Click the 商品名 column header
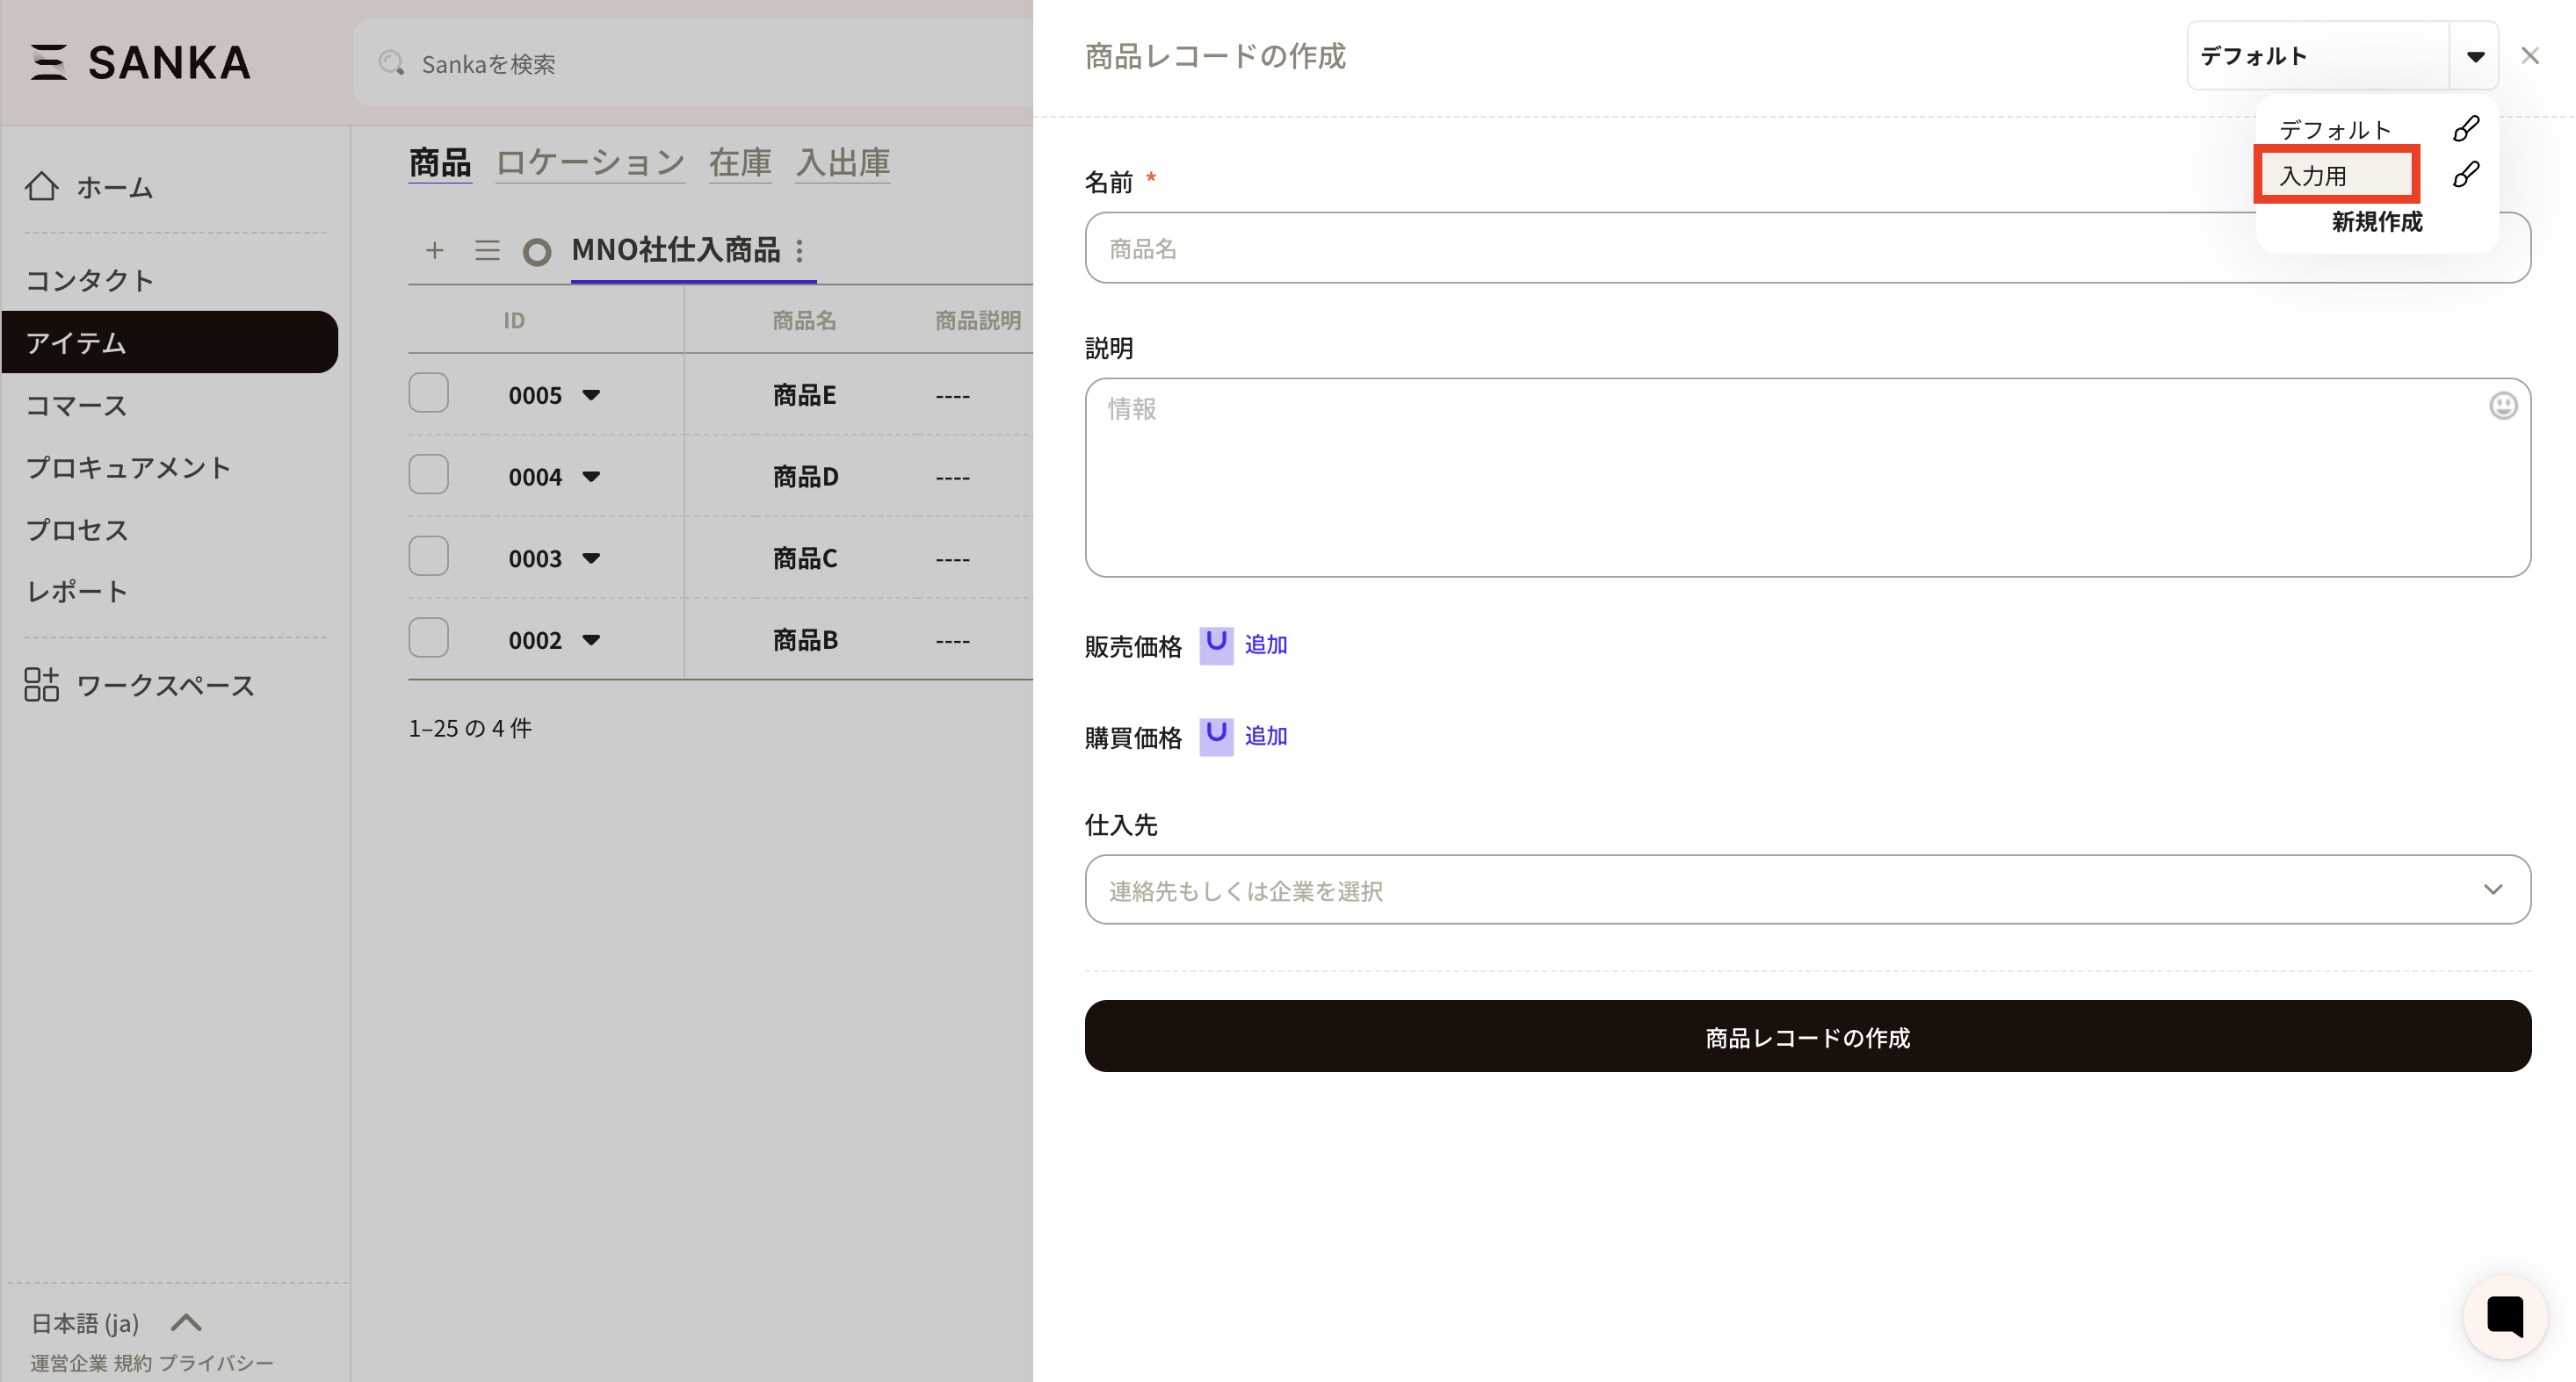 coord(804,320)
